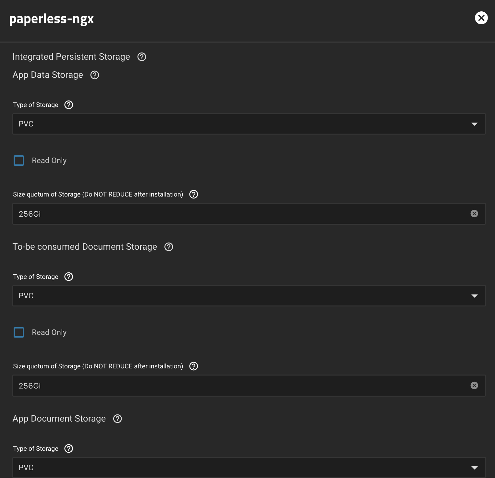The height and width of the screenshot is (478, 495).
Task: Click help beside Type of Storage under document consumption
Action: tap(68, 277)
